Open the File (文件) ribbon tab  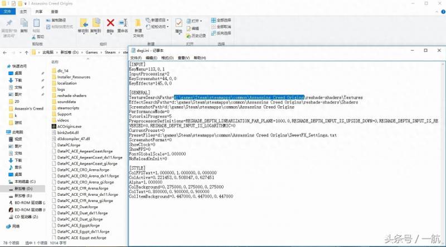[7, 11]
